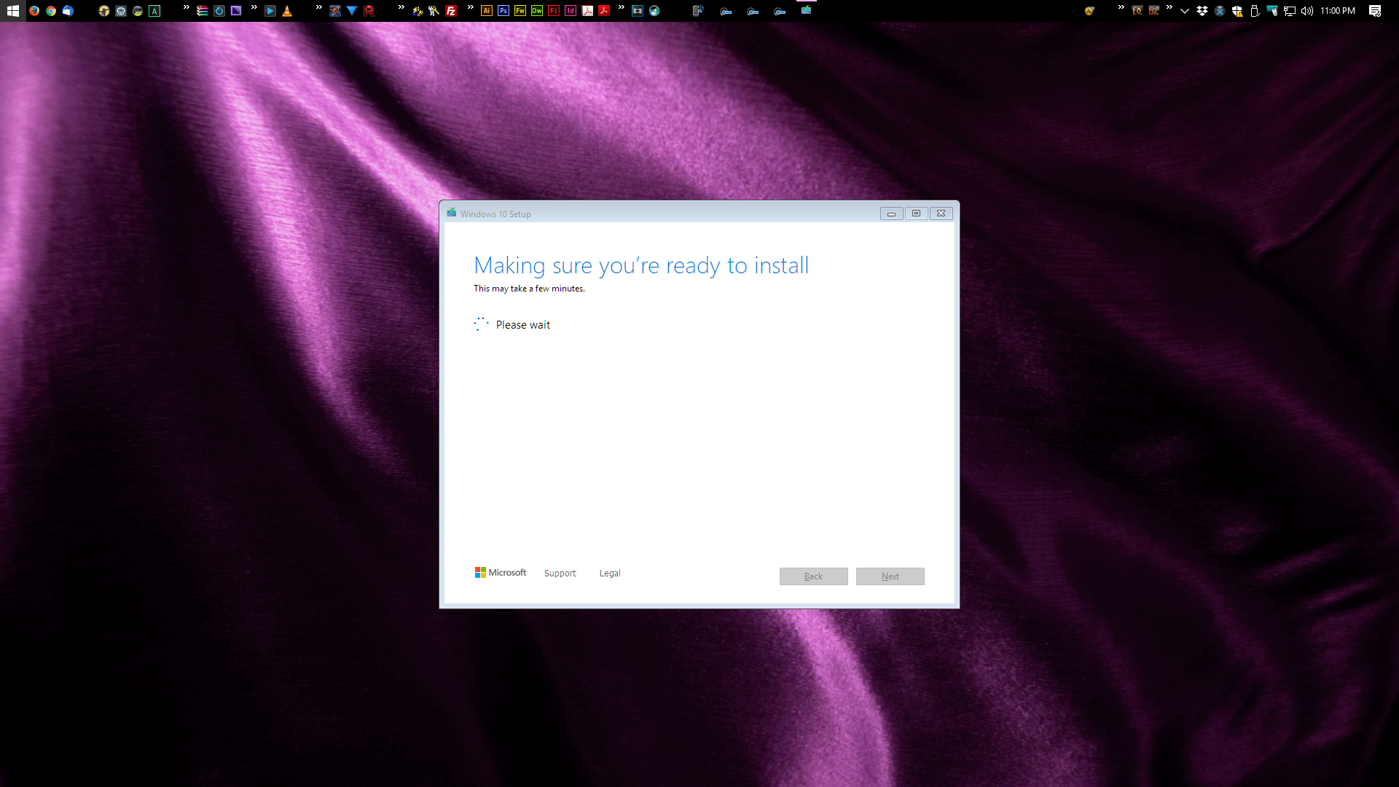Viewport: 1399px width, 787px height.
Task: Click the Back button in Setup
Action: click(813, 576)
